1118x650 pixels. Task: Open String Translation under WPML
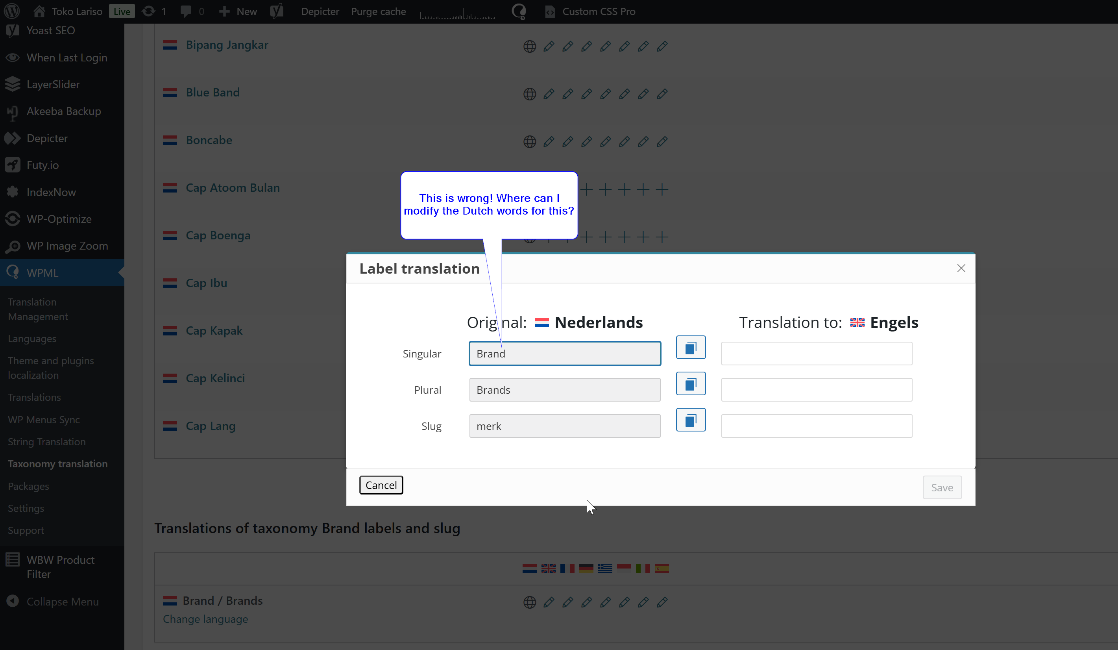46,442
